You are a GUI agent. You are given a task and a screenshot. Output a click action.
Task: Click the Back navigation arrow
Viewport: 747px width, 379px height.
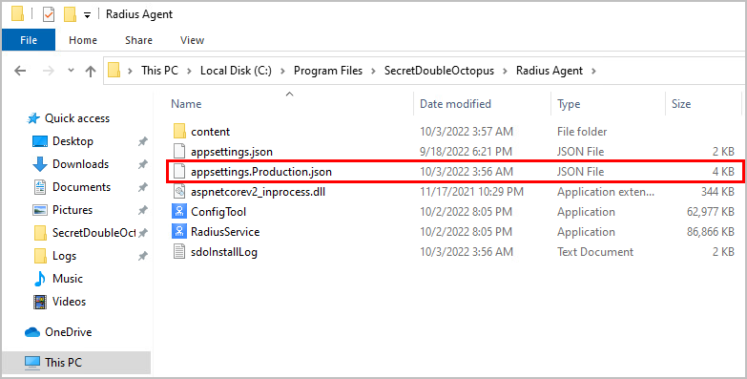[20, 71]
